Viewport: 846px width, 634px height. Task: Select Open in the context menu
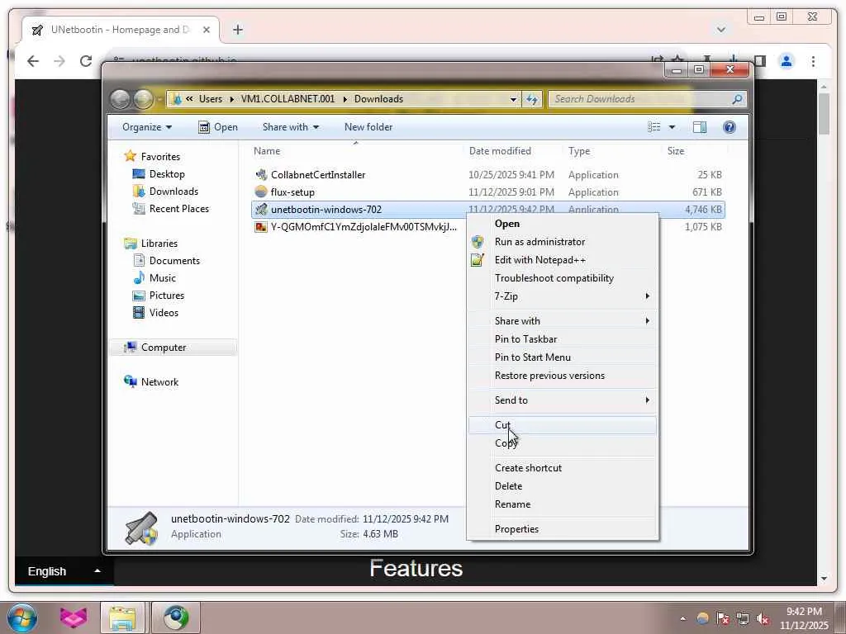coord(563,224)
